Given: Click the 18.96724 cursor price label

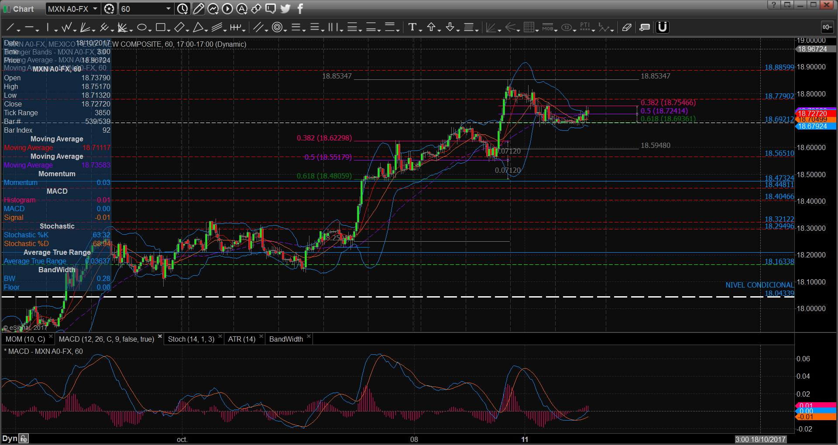Looking at the screenshot, I should pos(816,49).
